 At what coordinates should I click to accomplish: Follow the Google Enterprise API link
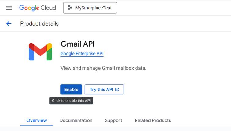82,54
